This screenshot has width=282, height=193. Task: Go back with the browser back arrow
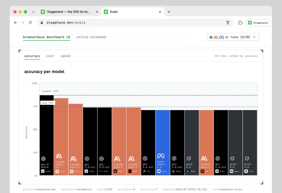click(x=15, y=23)
